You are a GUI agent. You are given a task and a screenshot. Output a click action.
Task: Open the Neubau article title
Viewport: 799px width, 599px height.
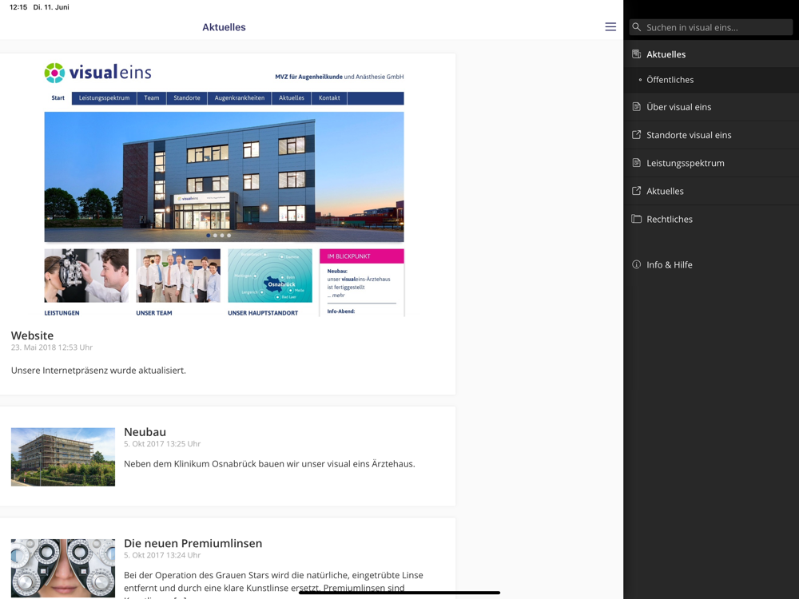[x=145, y=432]
